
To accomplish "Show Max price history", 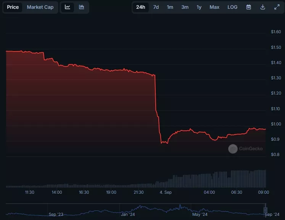I will point(214,7).
